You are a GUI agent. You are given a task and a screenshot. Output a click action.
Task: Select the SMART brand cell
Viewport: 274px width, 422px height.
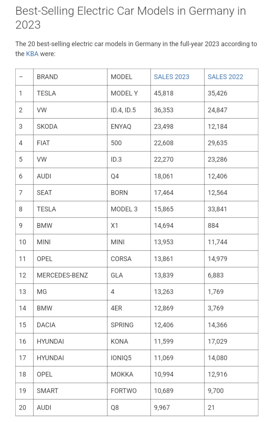pos(47,391)
